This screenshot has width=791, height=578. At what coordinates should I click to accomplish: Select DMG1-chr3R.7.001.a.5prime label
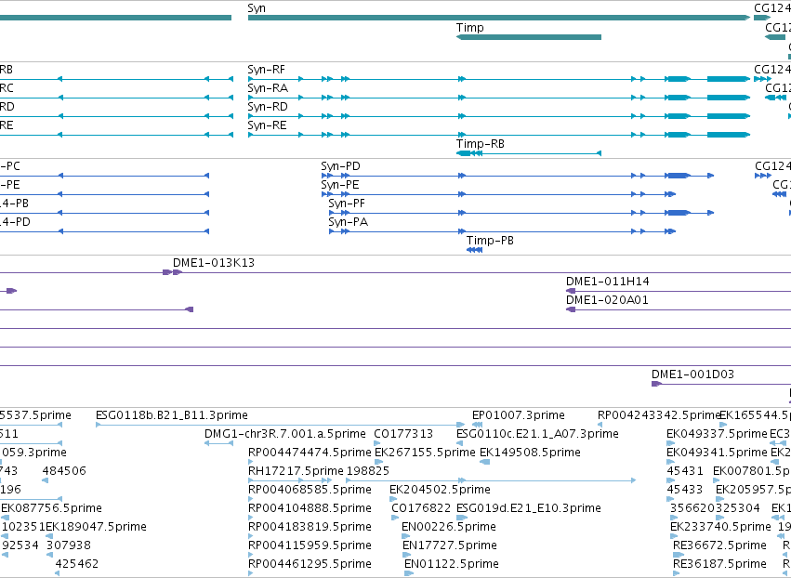click(285, 434)
